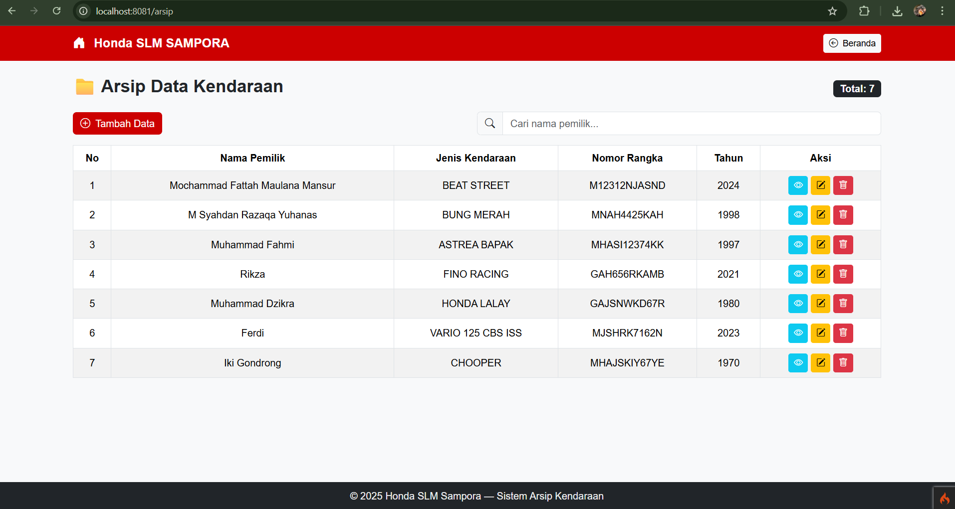Open the browser extensions menu
The height and width of the screenshot is (509, 955).
coord(864,11)
